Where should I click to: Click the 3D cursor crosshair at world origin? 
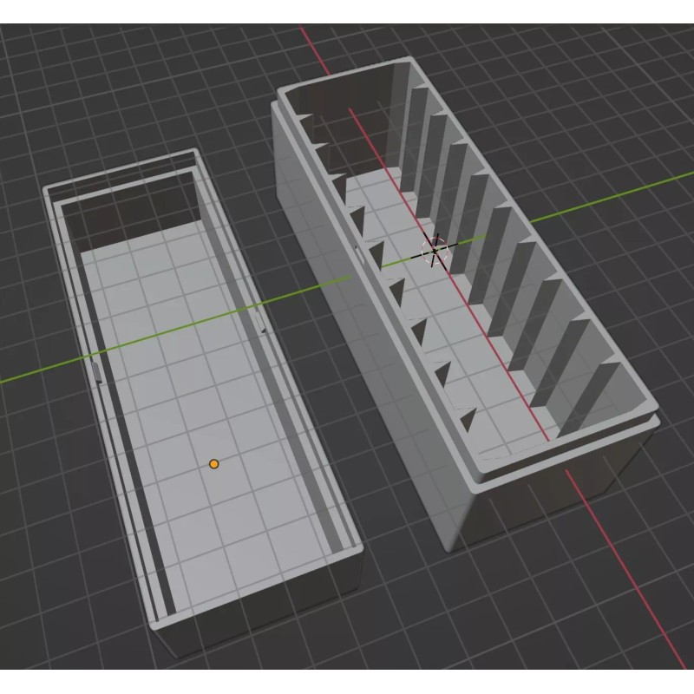[435, 247]
